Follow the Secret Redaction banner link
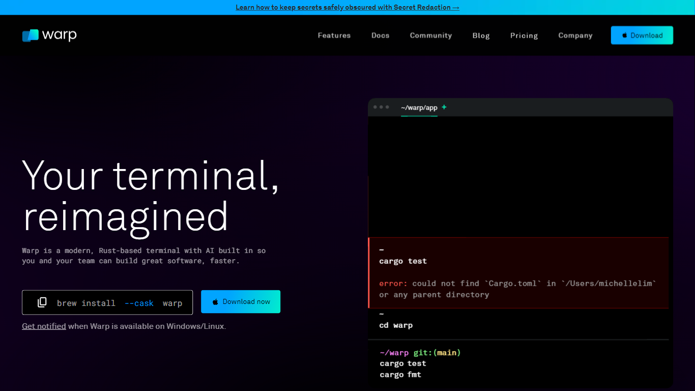The height and width of the screenshot is (391, 695). tap(347, 8)
